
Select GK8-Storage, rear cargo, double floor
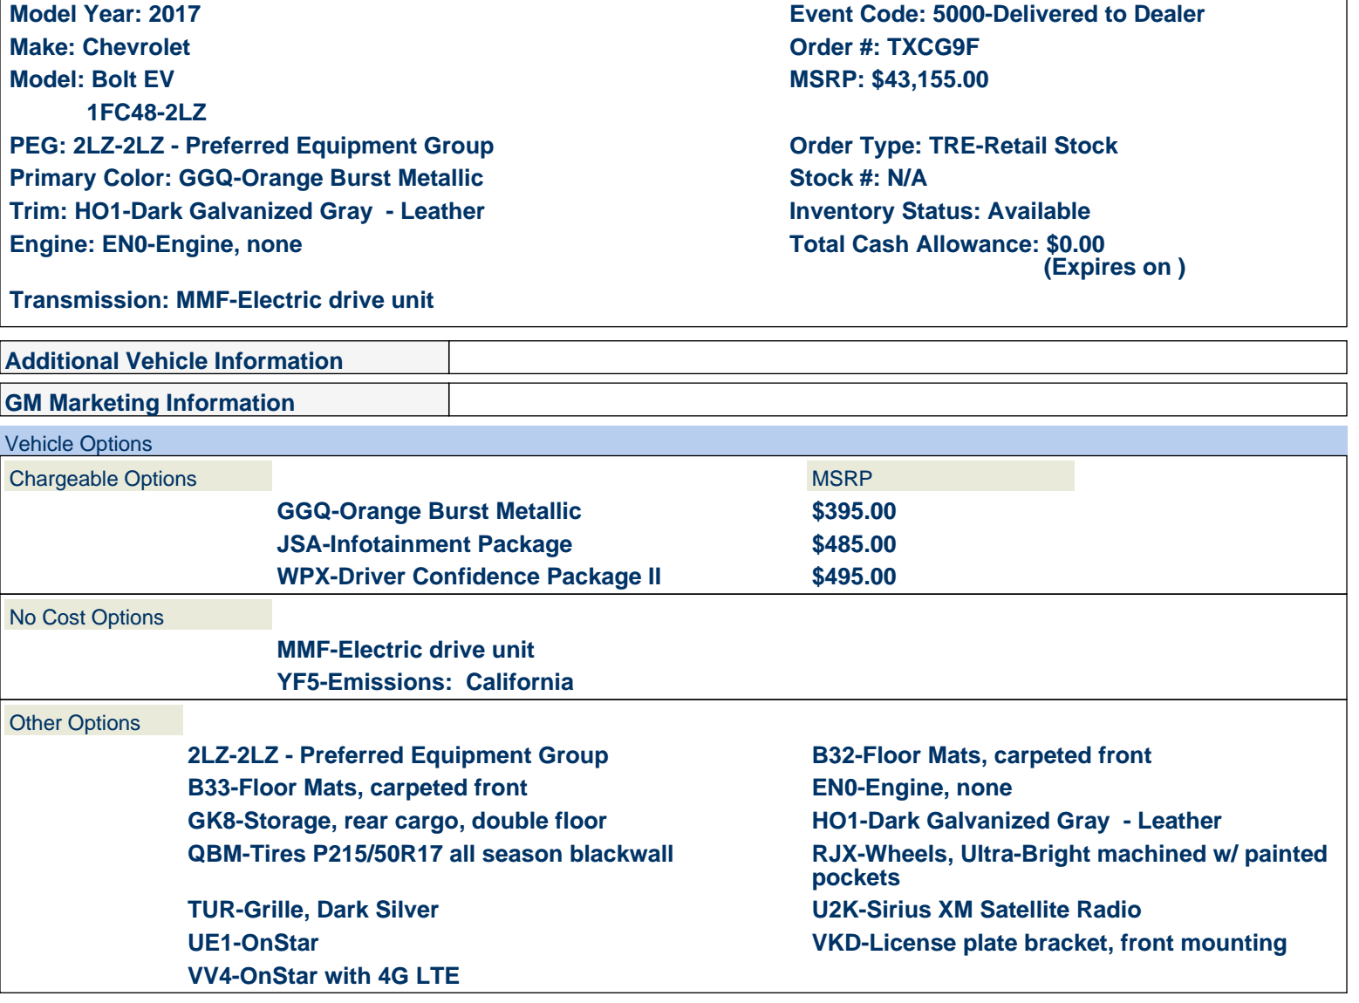[x=397, y=821]
